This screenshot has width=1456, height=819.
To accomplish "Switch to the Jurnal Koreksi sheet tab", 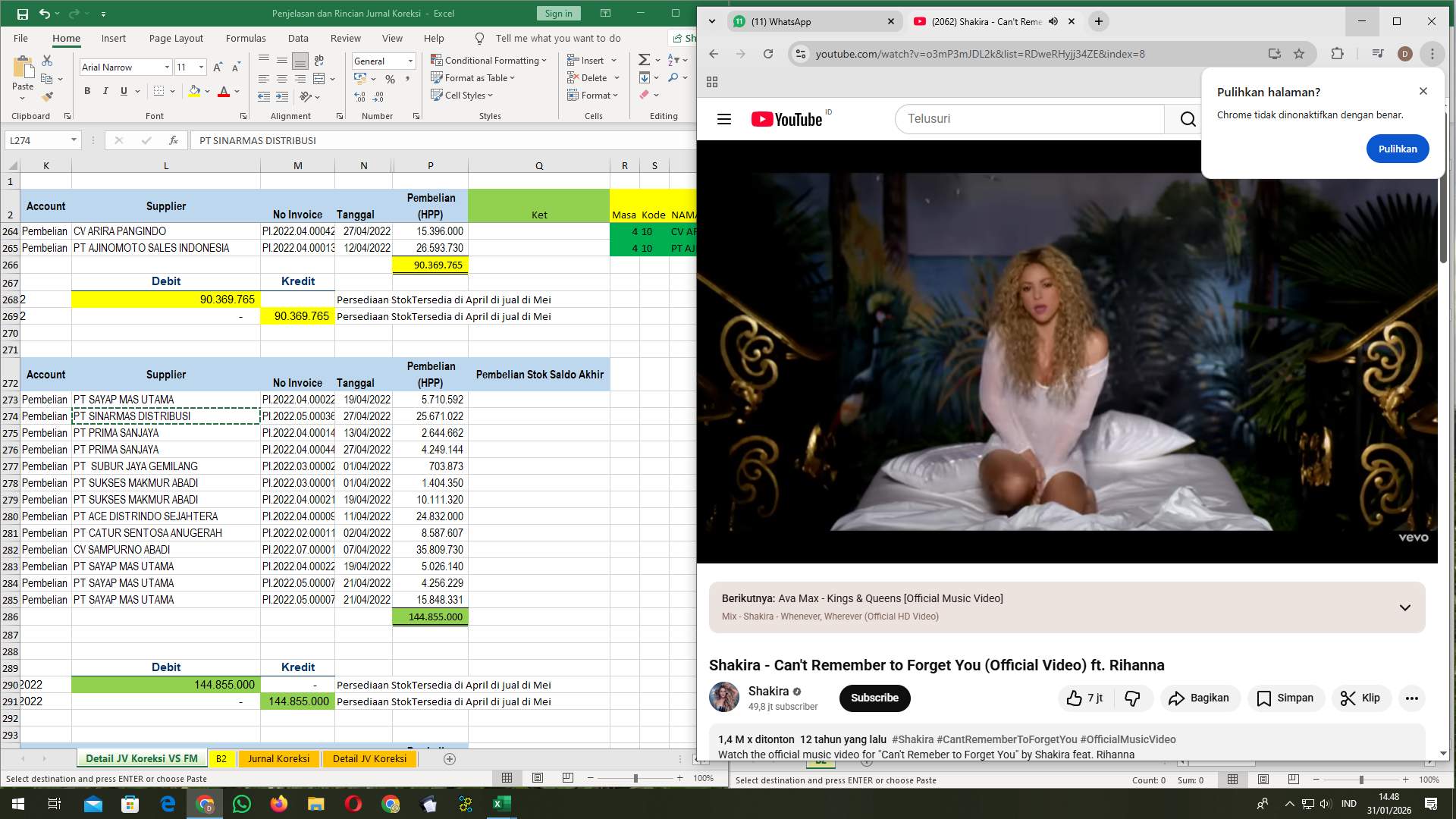I will point(278,758).
